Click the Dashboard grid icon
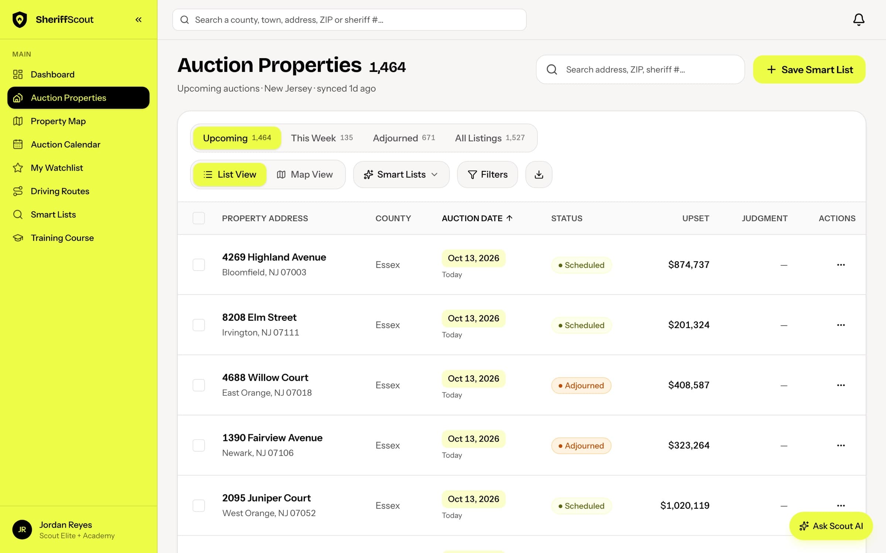886x553 pixels. click(18, 74)
